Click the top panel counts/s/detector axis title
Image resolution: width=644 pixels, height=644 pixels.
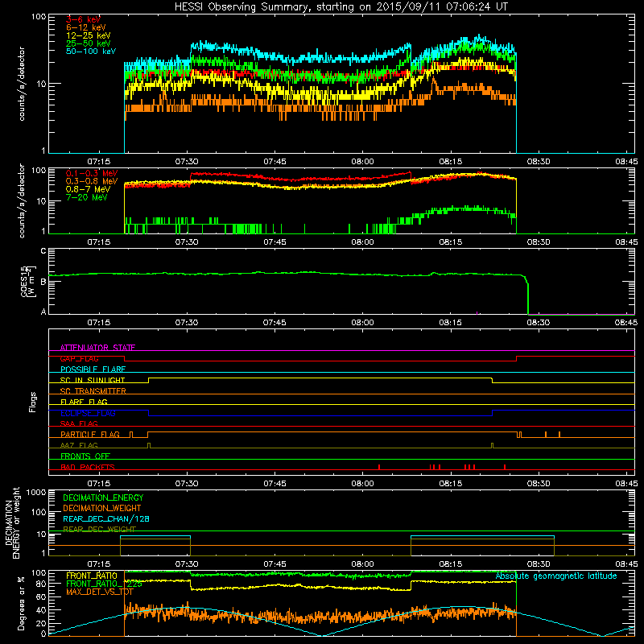(22, 84)
